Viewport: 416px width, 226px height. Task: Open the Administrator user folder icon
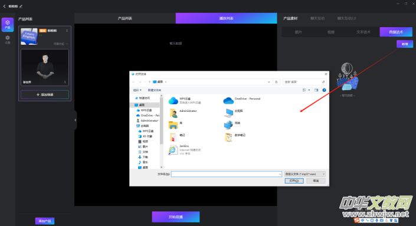coord(173,113)
